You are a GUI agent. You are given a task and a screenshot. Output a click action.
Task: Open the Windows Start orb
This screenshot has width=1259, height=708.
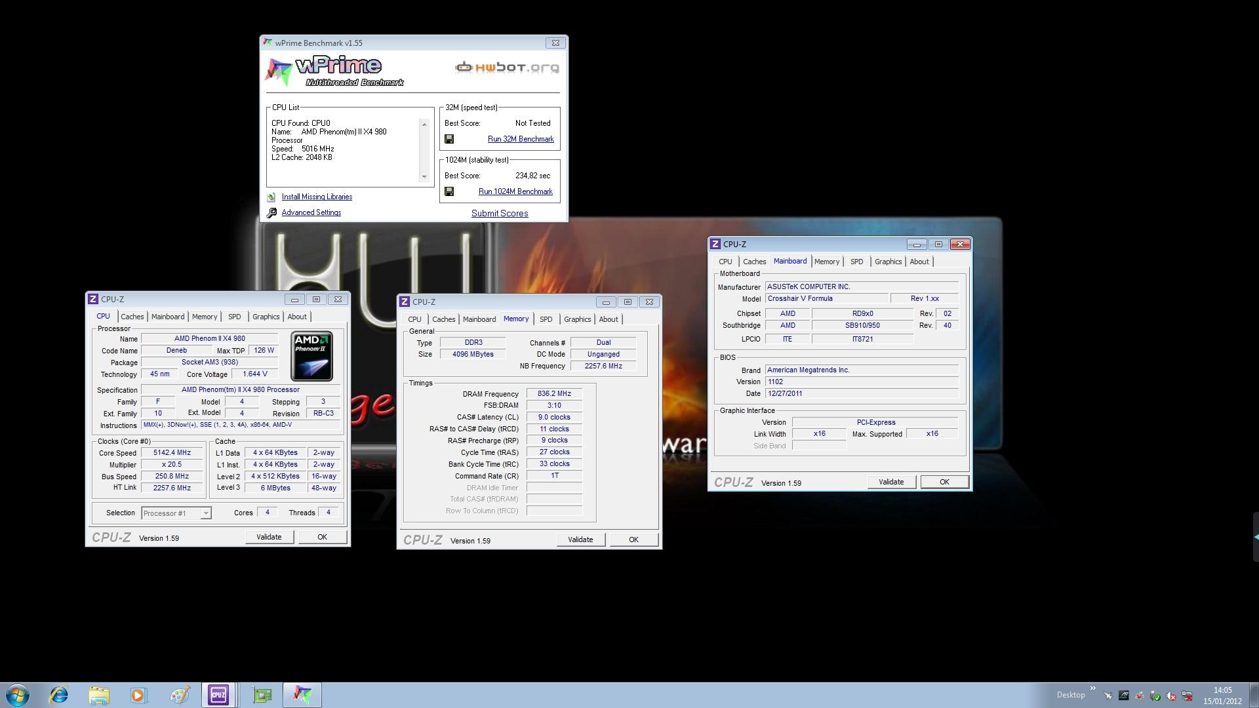(x=18, y=695)
